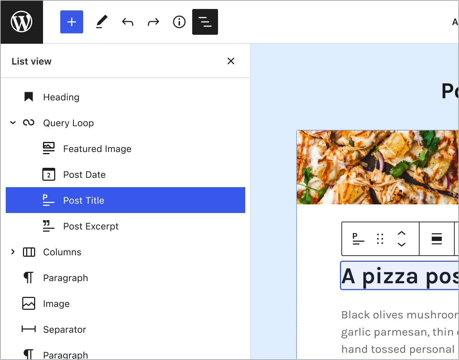This screenshot has width=459, height=360.
Task: Select the Post Excerpt block
Action: pyautogui.click(x=91, y=226)
